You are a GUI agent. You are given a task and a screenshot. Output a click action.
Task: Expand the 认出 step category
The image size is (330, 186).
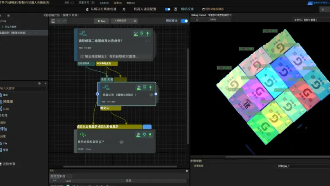(5, 109)
